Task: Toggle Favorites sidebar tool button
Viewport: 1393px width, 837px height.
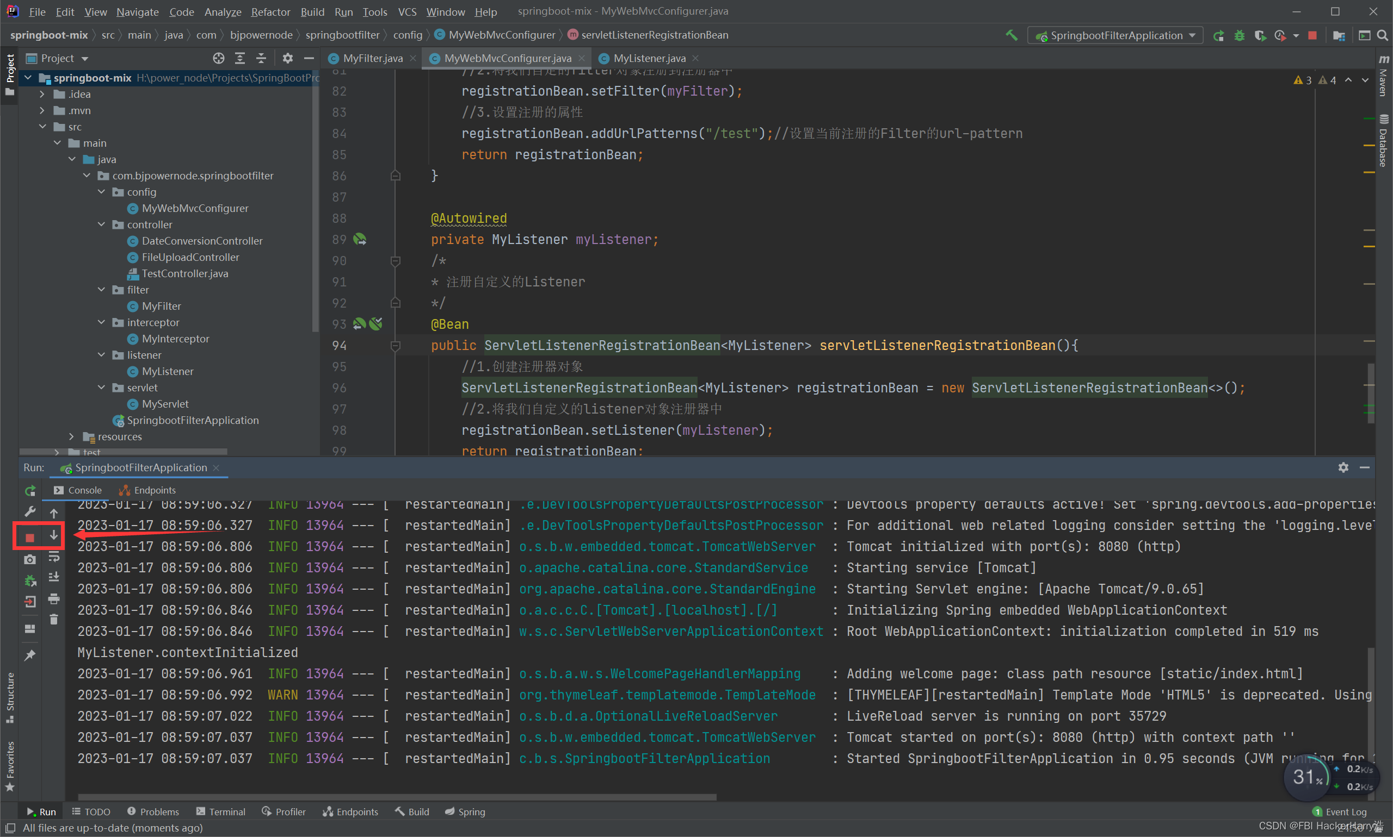Action: click(x=10, y=766)
